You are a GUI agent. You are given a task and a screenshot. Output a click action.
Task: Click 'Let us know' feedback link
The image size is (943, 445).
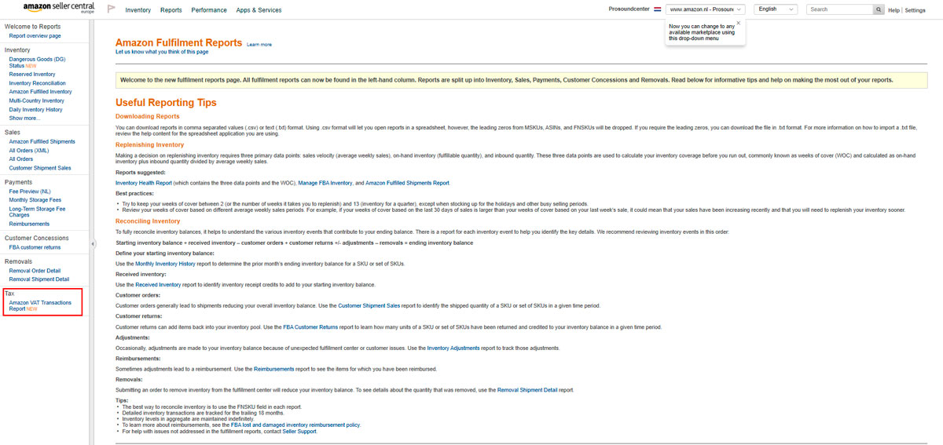click(x=162, y=52)
